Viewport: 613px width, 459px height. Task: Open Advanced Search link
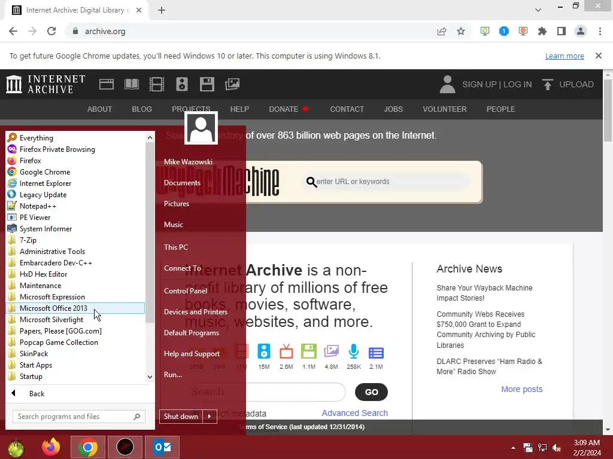click(354, 413)
